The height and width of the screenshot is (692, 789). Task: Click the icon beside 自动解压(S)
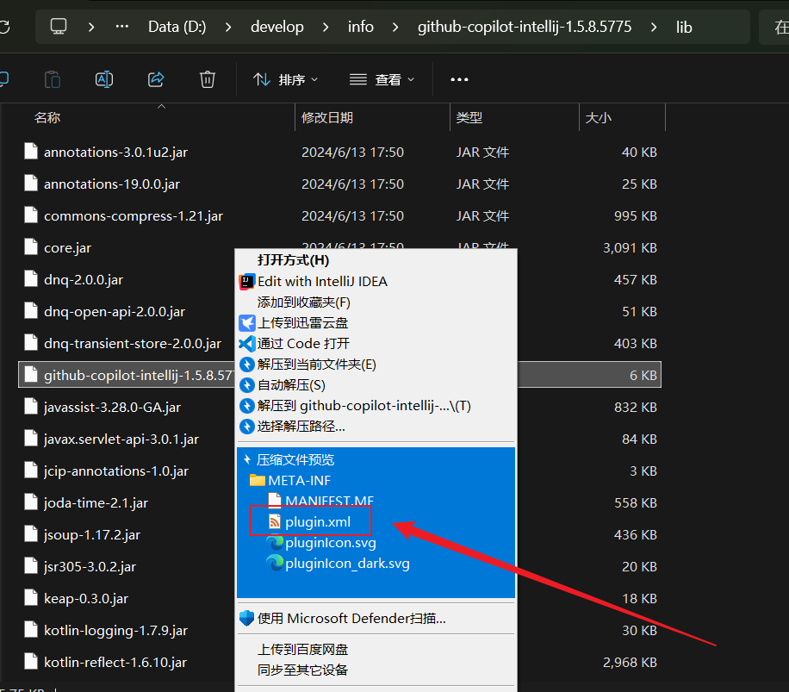[246, 385]
